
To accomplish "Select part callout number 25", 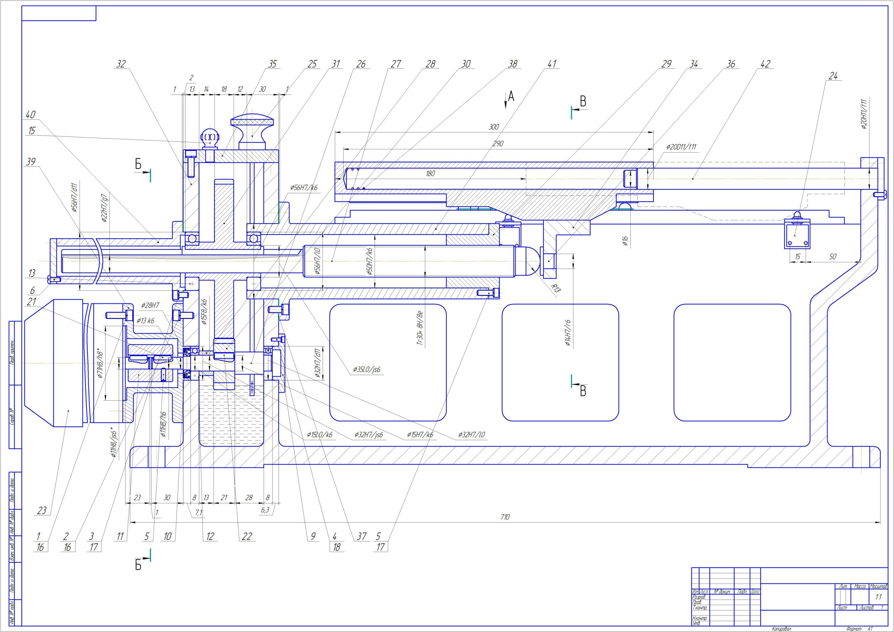I will pos(312,64).
